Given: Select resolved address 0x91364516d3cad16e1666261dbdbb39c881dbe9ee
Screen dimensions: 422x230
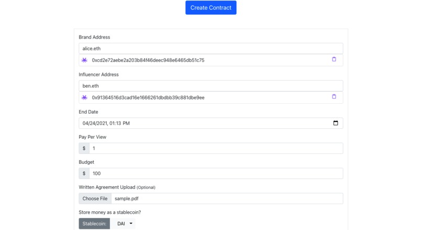Looking at the screenshot, I should pos(148,98).
